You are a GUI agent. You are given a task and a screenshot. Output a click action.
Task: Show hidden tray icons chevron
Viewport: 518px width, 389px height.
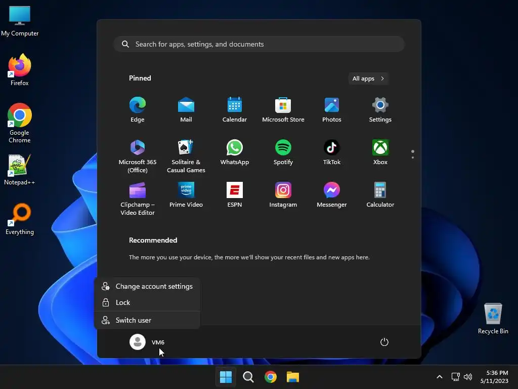tap(440, 377)
